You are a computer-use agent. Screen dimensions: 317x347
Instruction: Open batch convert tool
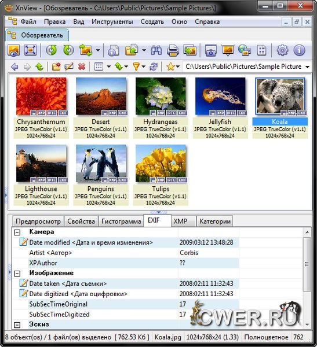coord(190,50)
